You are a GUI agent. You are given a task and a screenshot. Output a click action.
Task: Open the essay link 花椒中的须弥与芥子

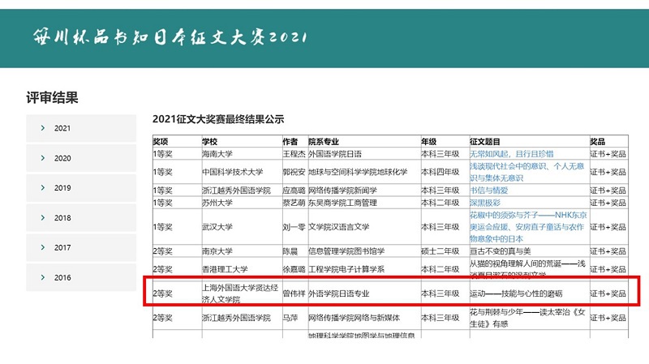pos(527,227)
